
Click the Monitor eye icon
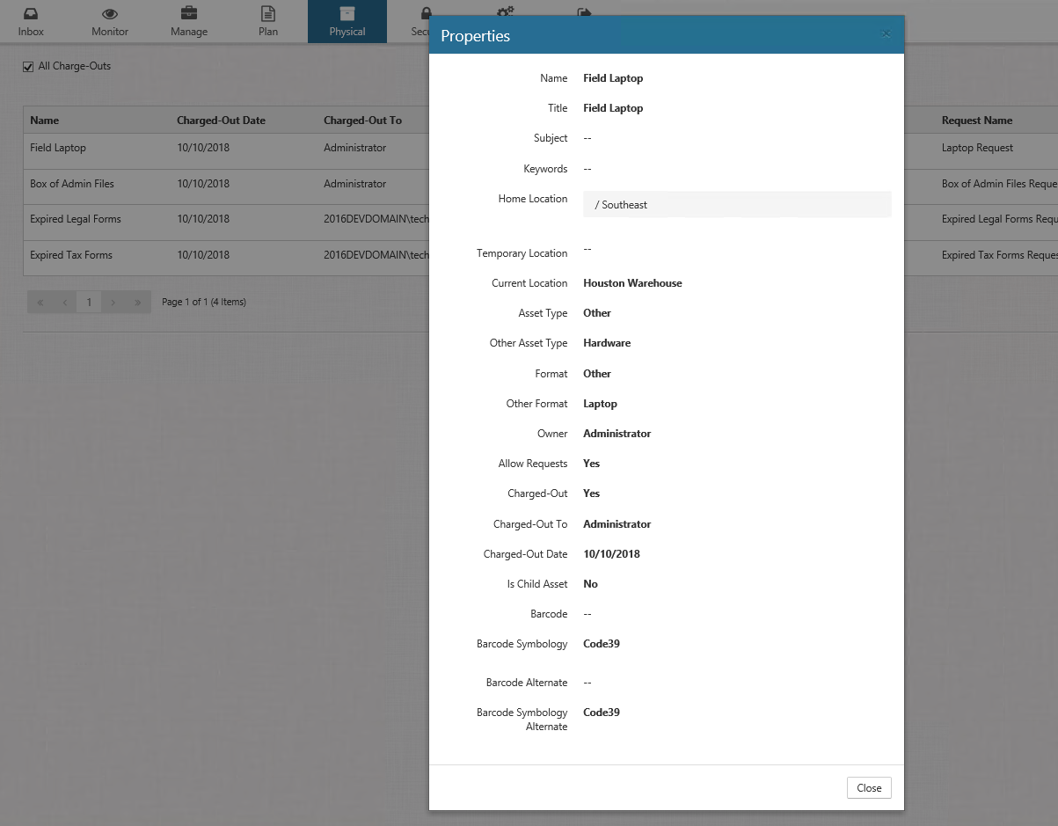coord(110,14)
